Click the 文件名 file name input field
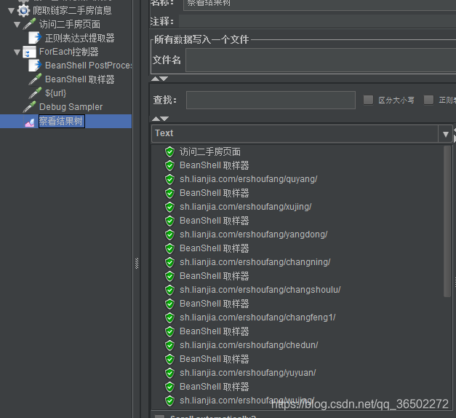 [x=321, y=60]
